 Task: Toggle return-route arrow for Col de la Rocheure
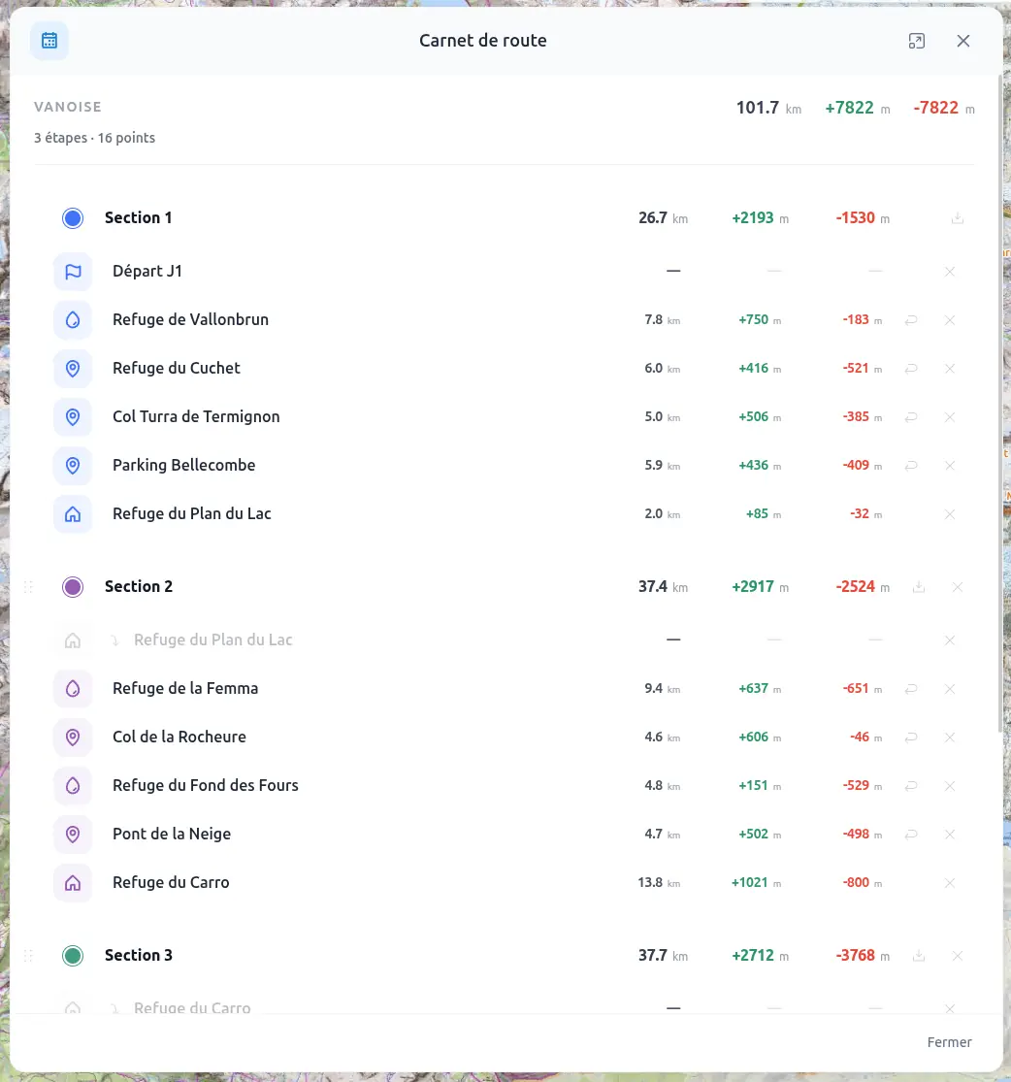(911, 737)
